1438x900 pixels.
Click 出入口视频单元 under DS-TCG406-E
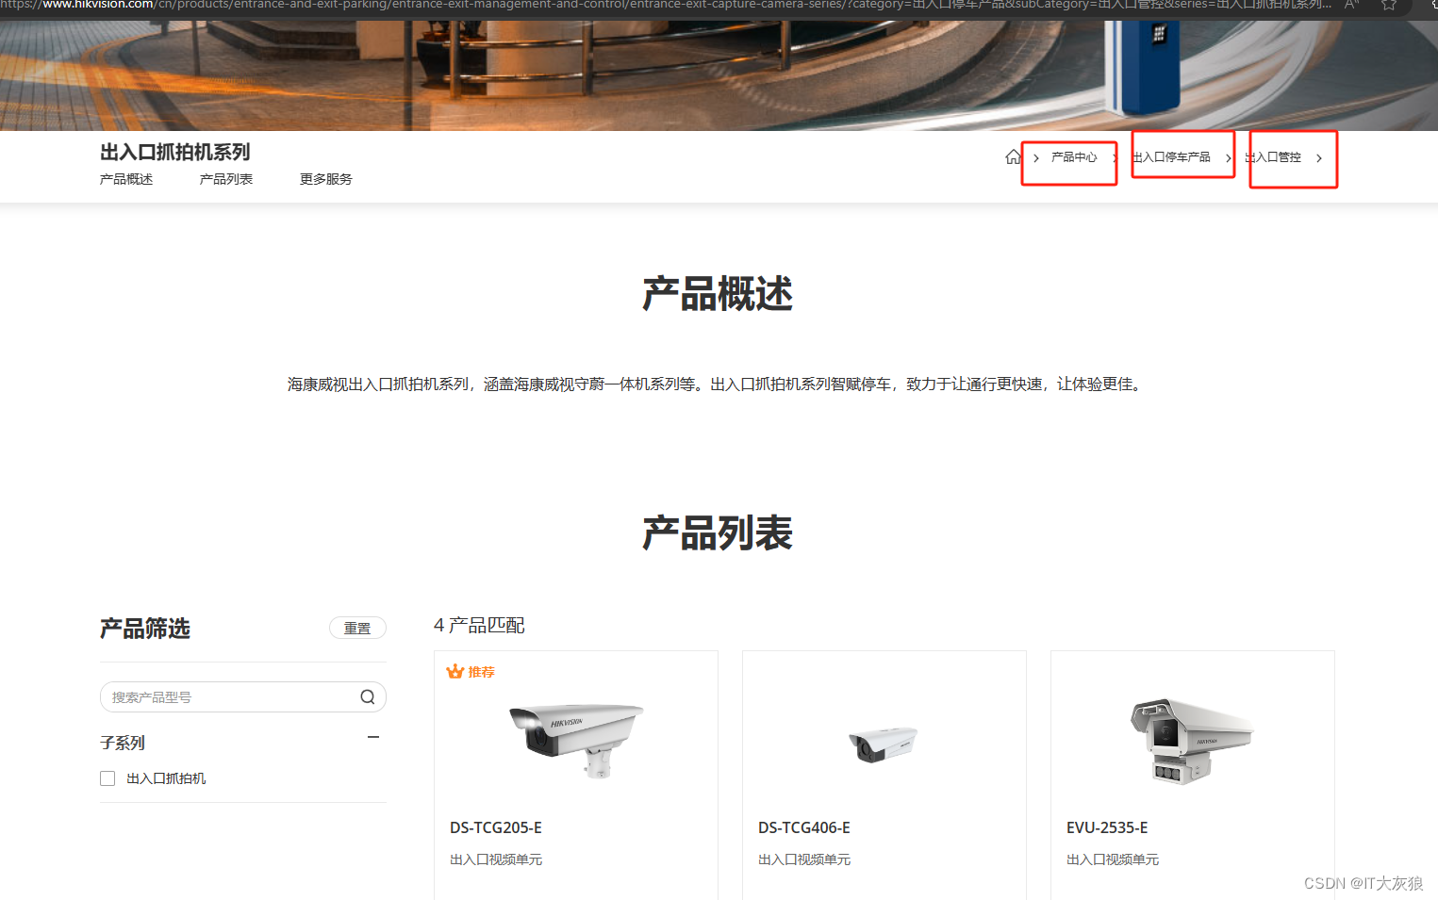pos(804,859)
